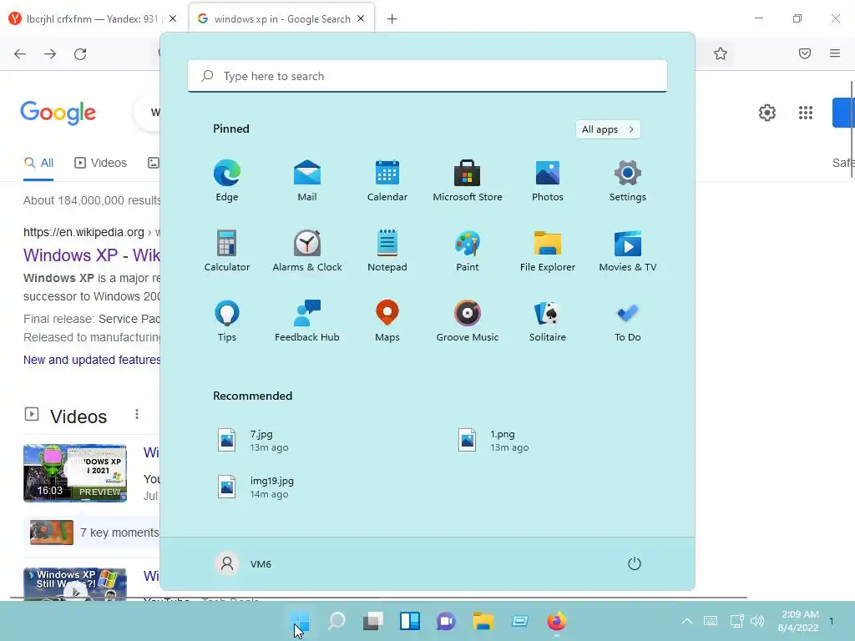The image size is (855, 641).
Task: Reload the current page
Action: pos(80,54)
